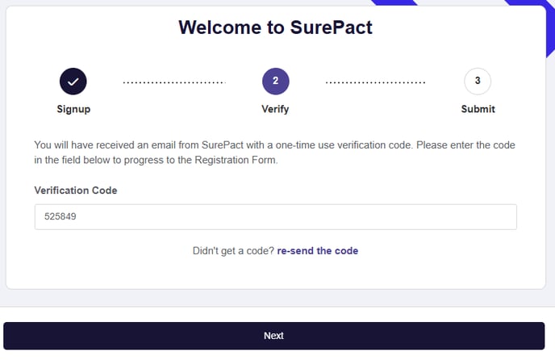Click the re-send the code link
The height and width of the screenshot is (360, 555).
pos(318,251)
